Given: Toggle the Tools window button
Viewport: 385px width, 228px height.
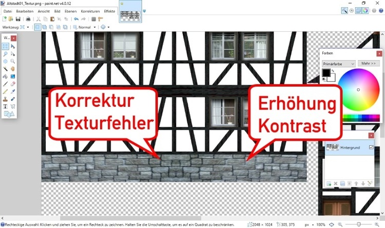Looking at the screenshot, I should [344, 10].
